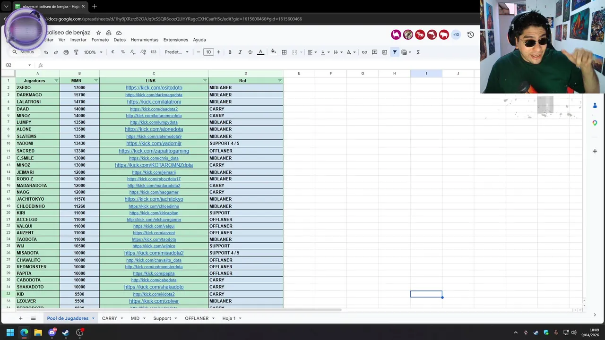Add a comment from the toolbar

(374, 52)
